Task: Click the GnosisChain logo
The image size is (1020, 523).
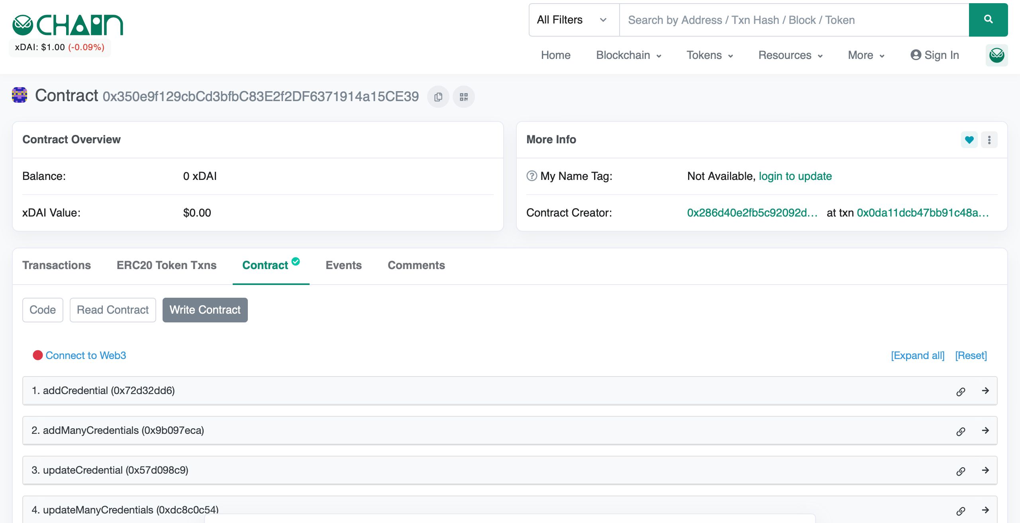Action: pos(68,25)
